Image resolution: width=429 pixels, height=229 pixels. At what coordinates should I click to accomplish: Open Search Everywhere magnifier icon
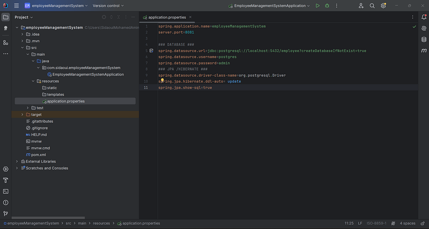pyautogui.click(x=372, y=6)
